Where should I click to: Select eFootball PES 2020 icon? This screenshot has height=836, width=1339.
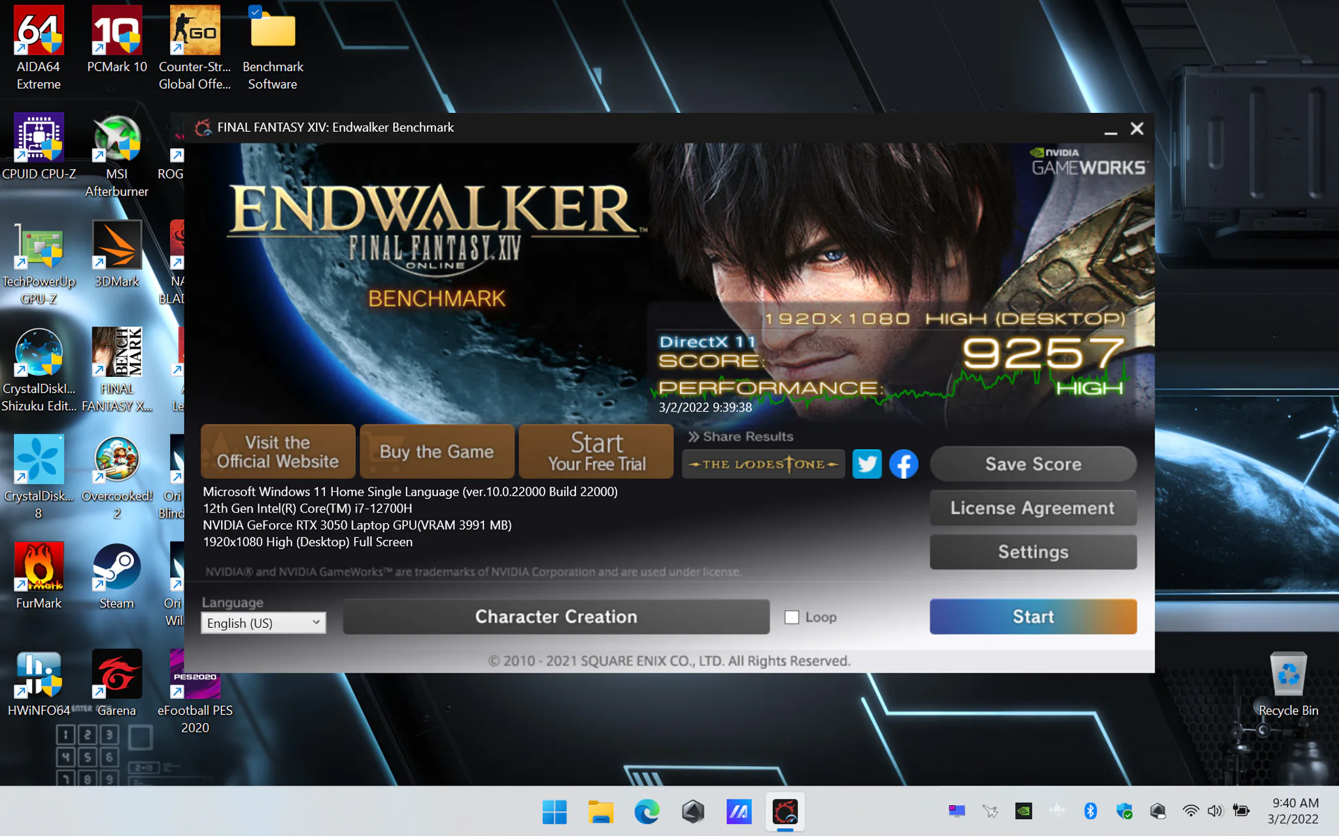pos(195,691)
